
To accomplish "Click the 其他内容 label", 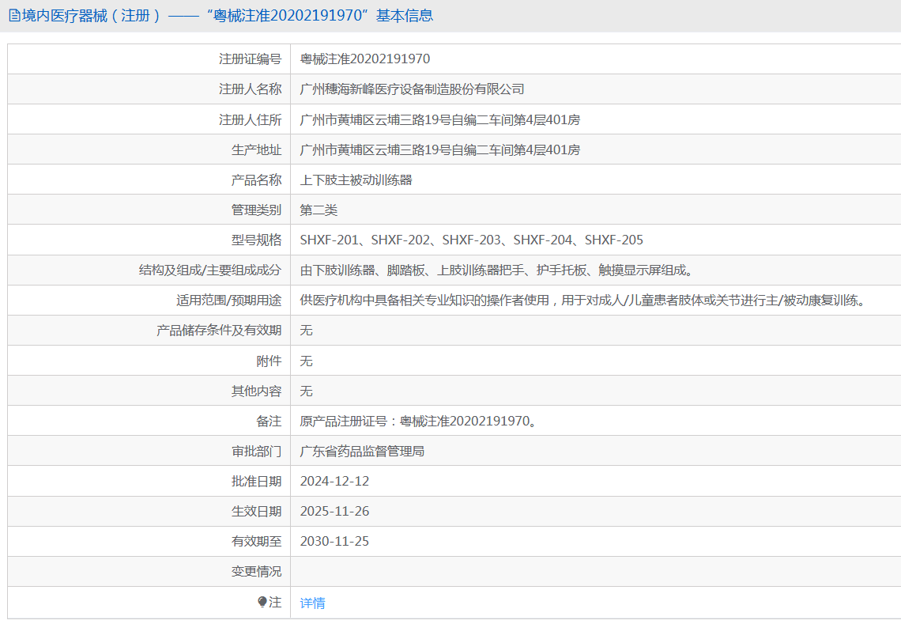I will (257, 391).
